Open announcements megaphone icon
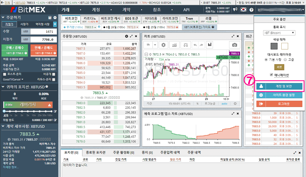The height and width of the screenshot is (177, 306). [x=235, y=10]
